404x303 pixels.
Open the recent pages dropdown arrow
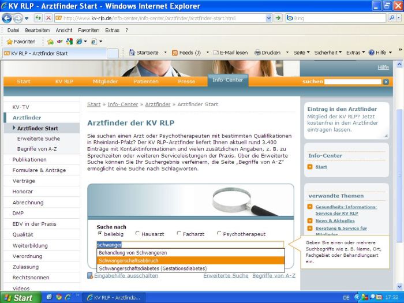click(x=27, y=18)
